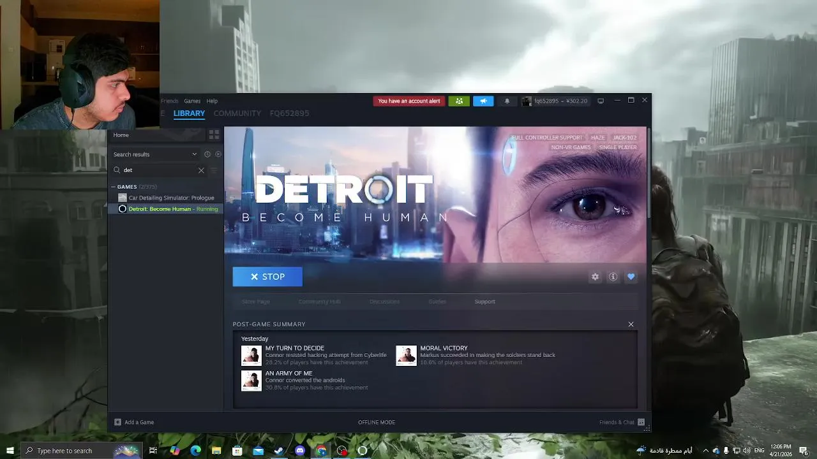This screenshot has height=459, width=817.
Task: Click the green friends activity icon button
Action: (459, 101)
